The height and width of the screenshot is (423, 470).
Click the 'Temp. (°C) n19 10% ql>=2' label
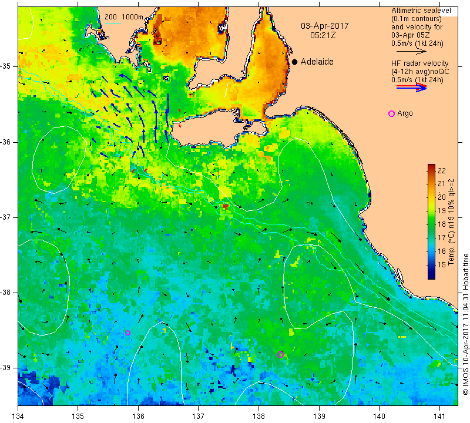click(x=451, y=222)
